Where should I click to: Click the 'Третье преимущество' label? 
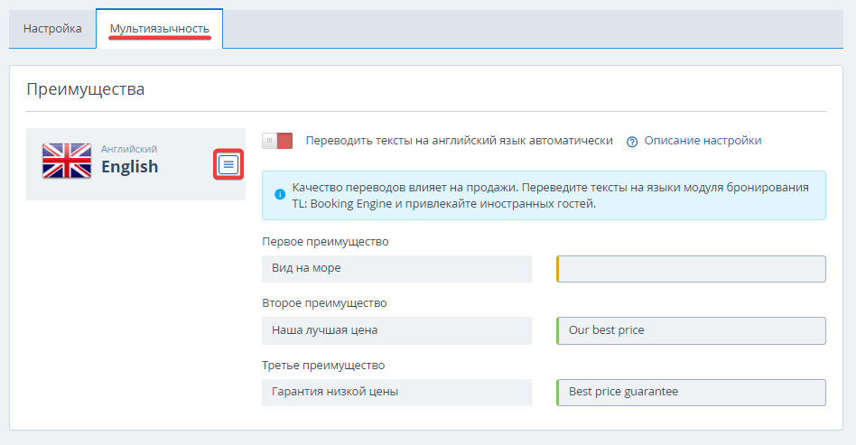(x=323, y=365)
